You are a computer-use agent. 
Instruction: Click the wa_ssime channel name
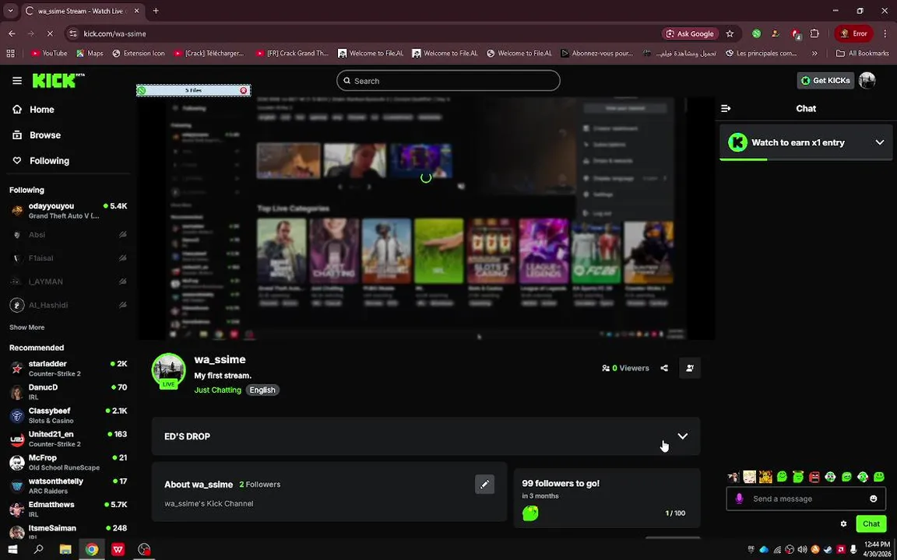(220, 359)
